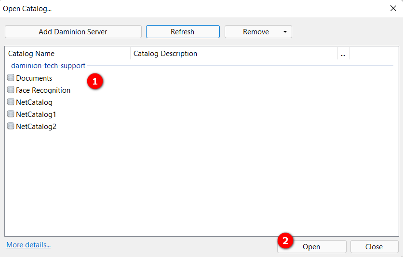Image resolution: width=403 pixels, height=257 pixels.
Task: Collapse the daminion-tech-support server group
Action: point(48,66)
